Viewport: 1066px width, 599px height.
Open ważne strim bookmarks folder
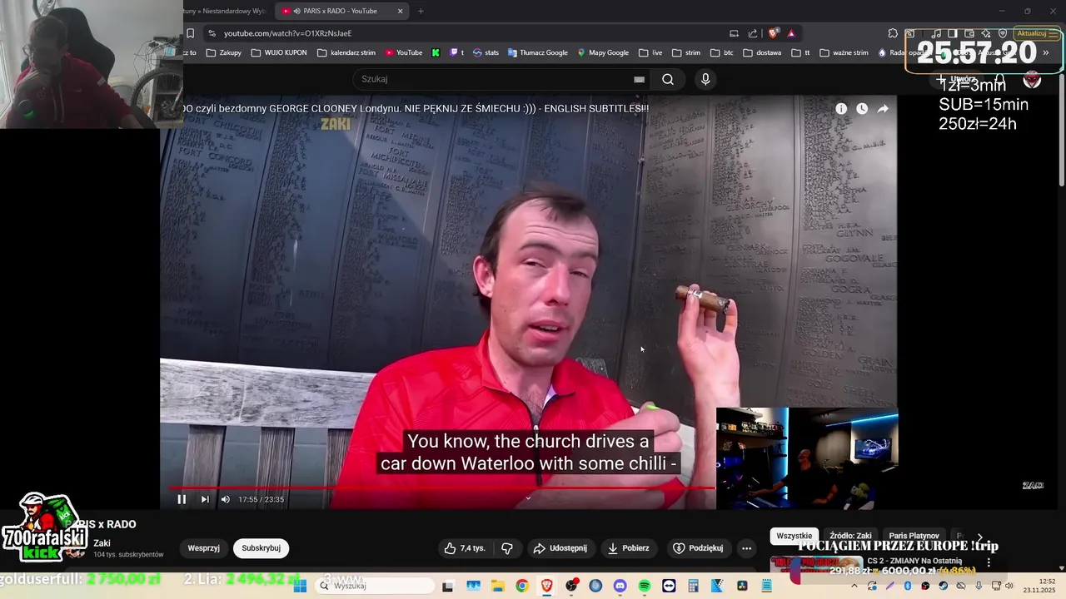coord(844,52)
